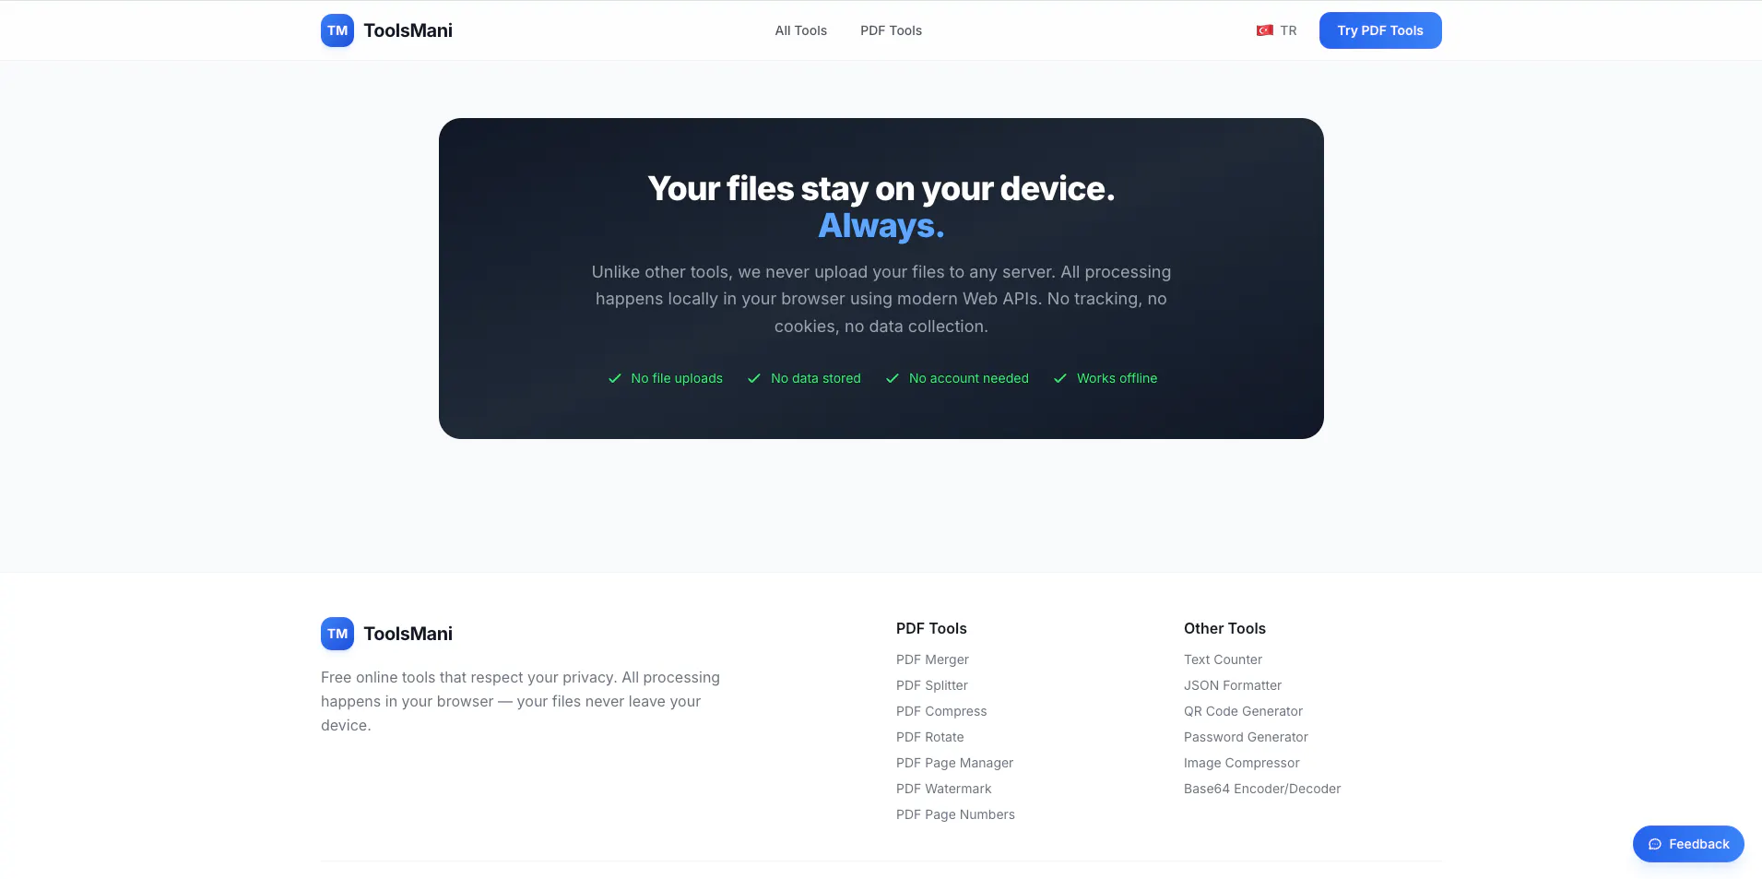Click the No account needed text
1762x879 pixels.
click(969, 378)
